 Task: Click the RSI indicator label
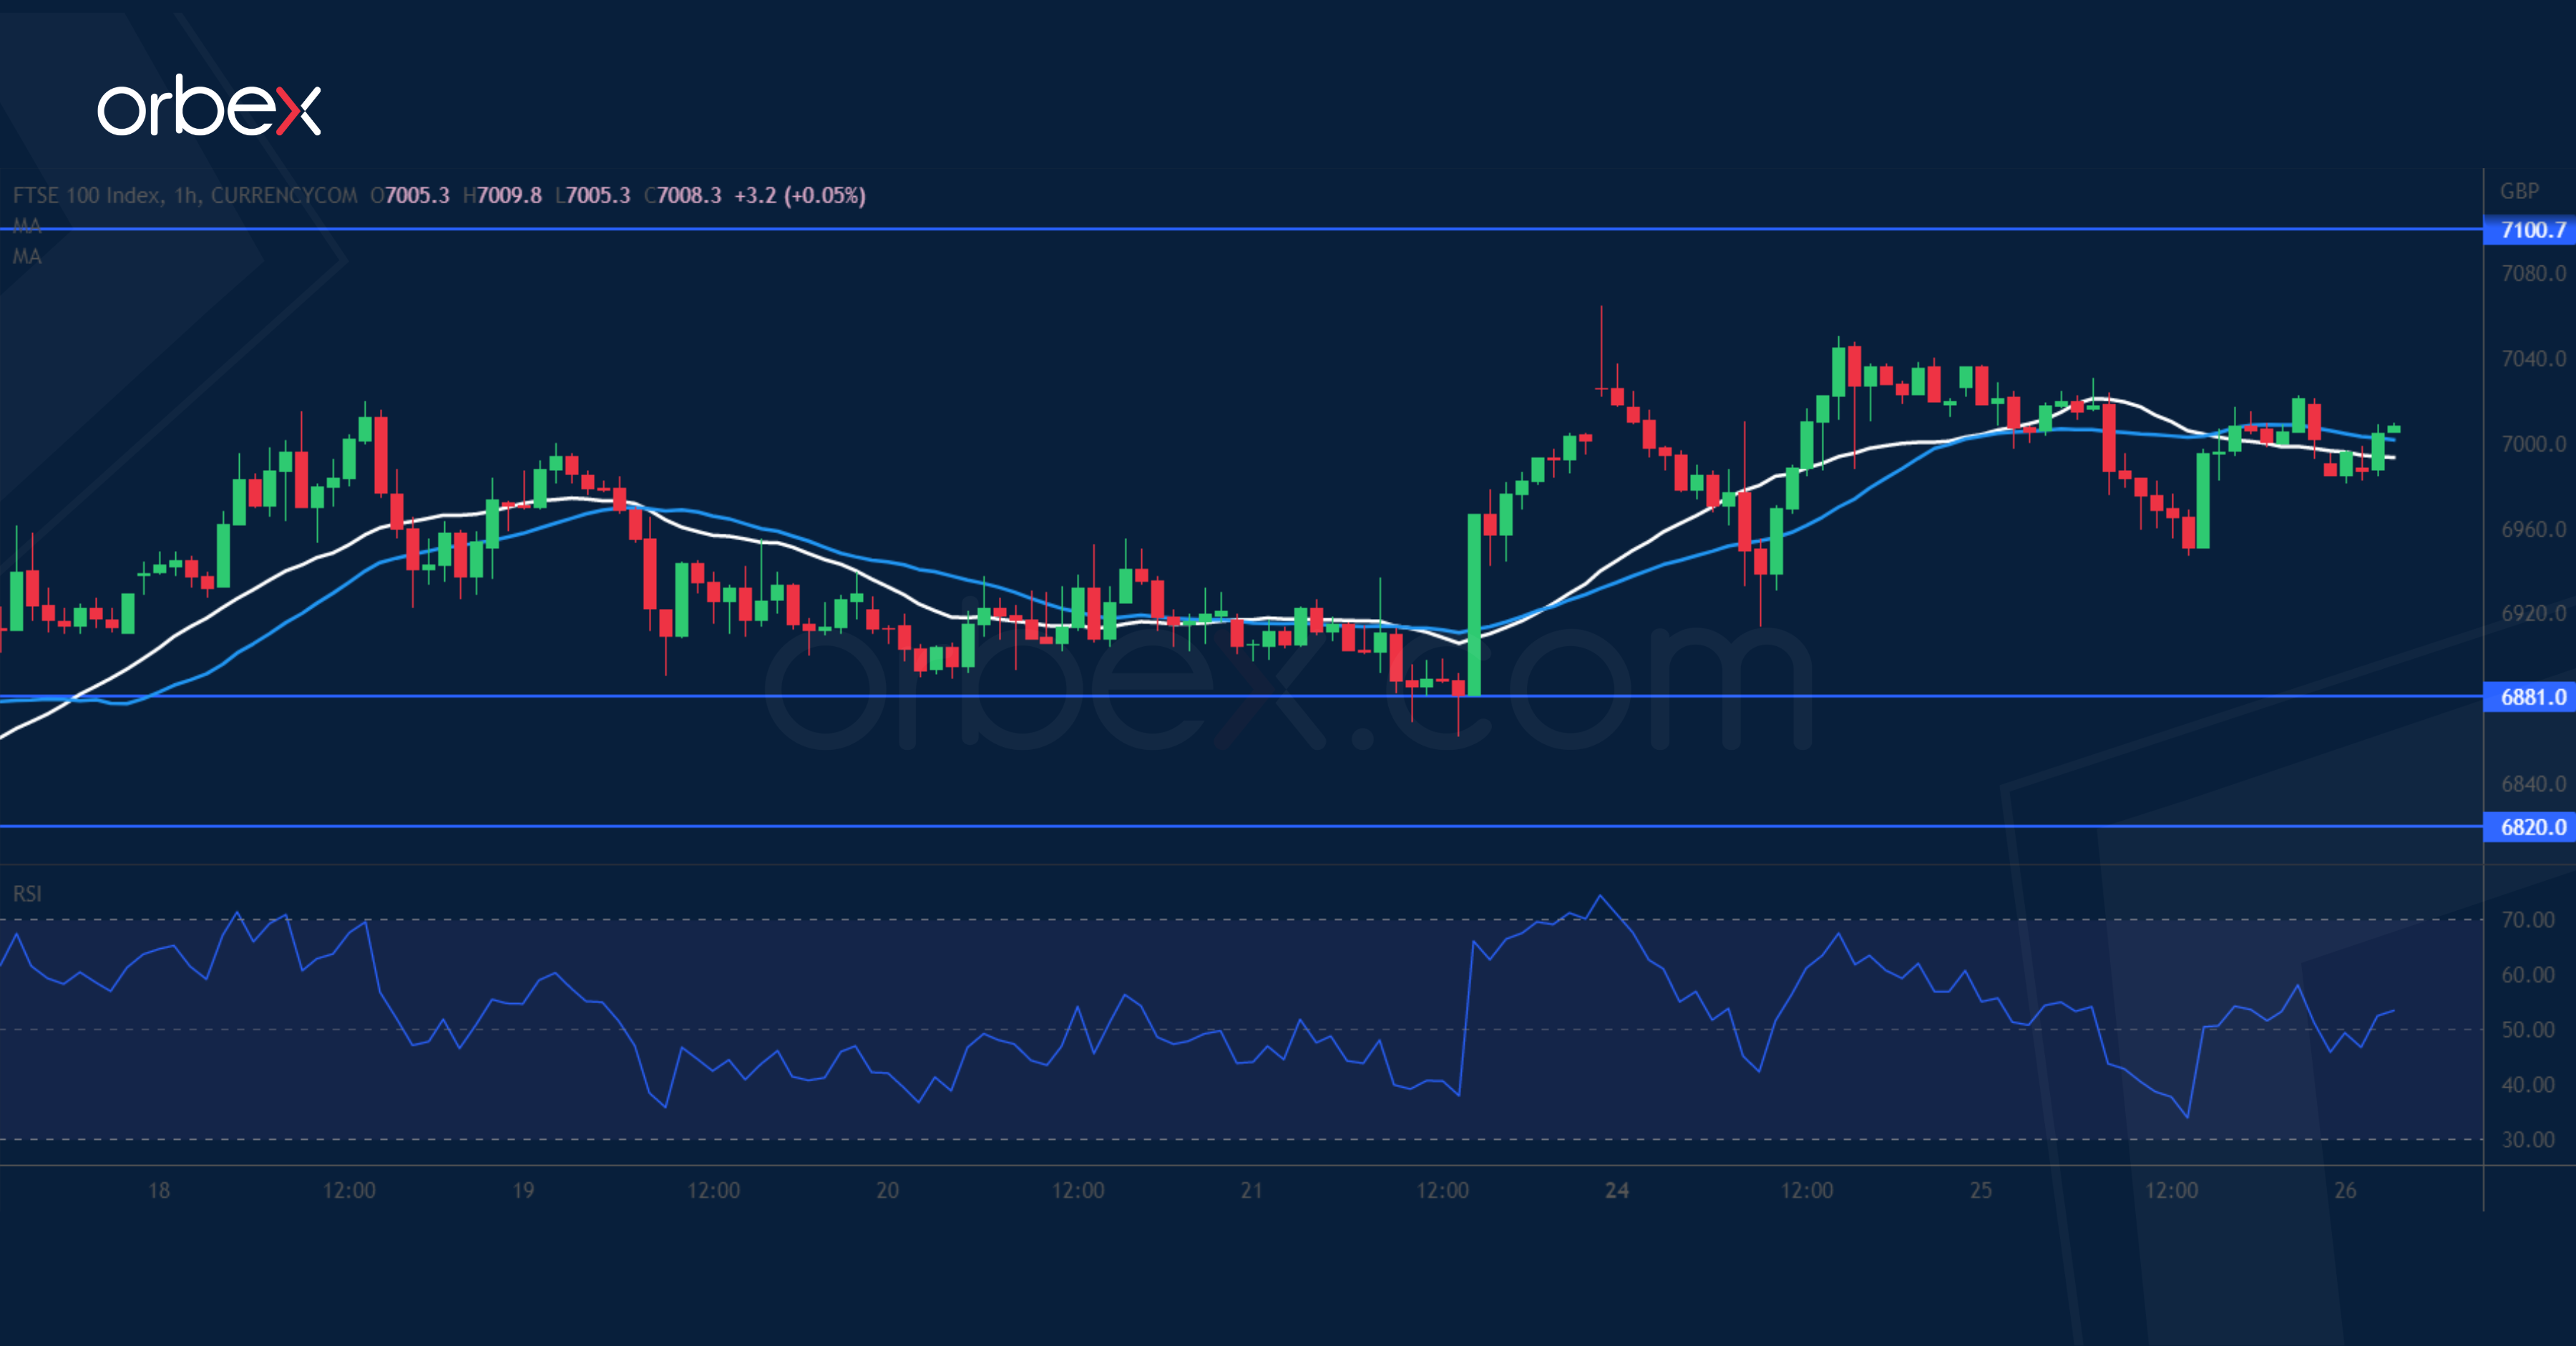coord(27,893)
